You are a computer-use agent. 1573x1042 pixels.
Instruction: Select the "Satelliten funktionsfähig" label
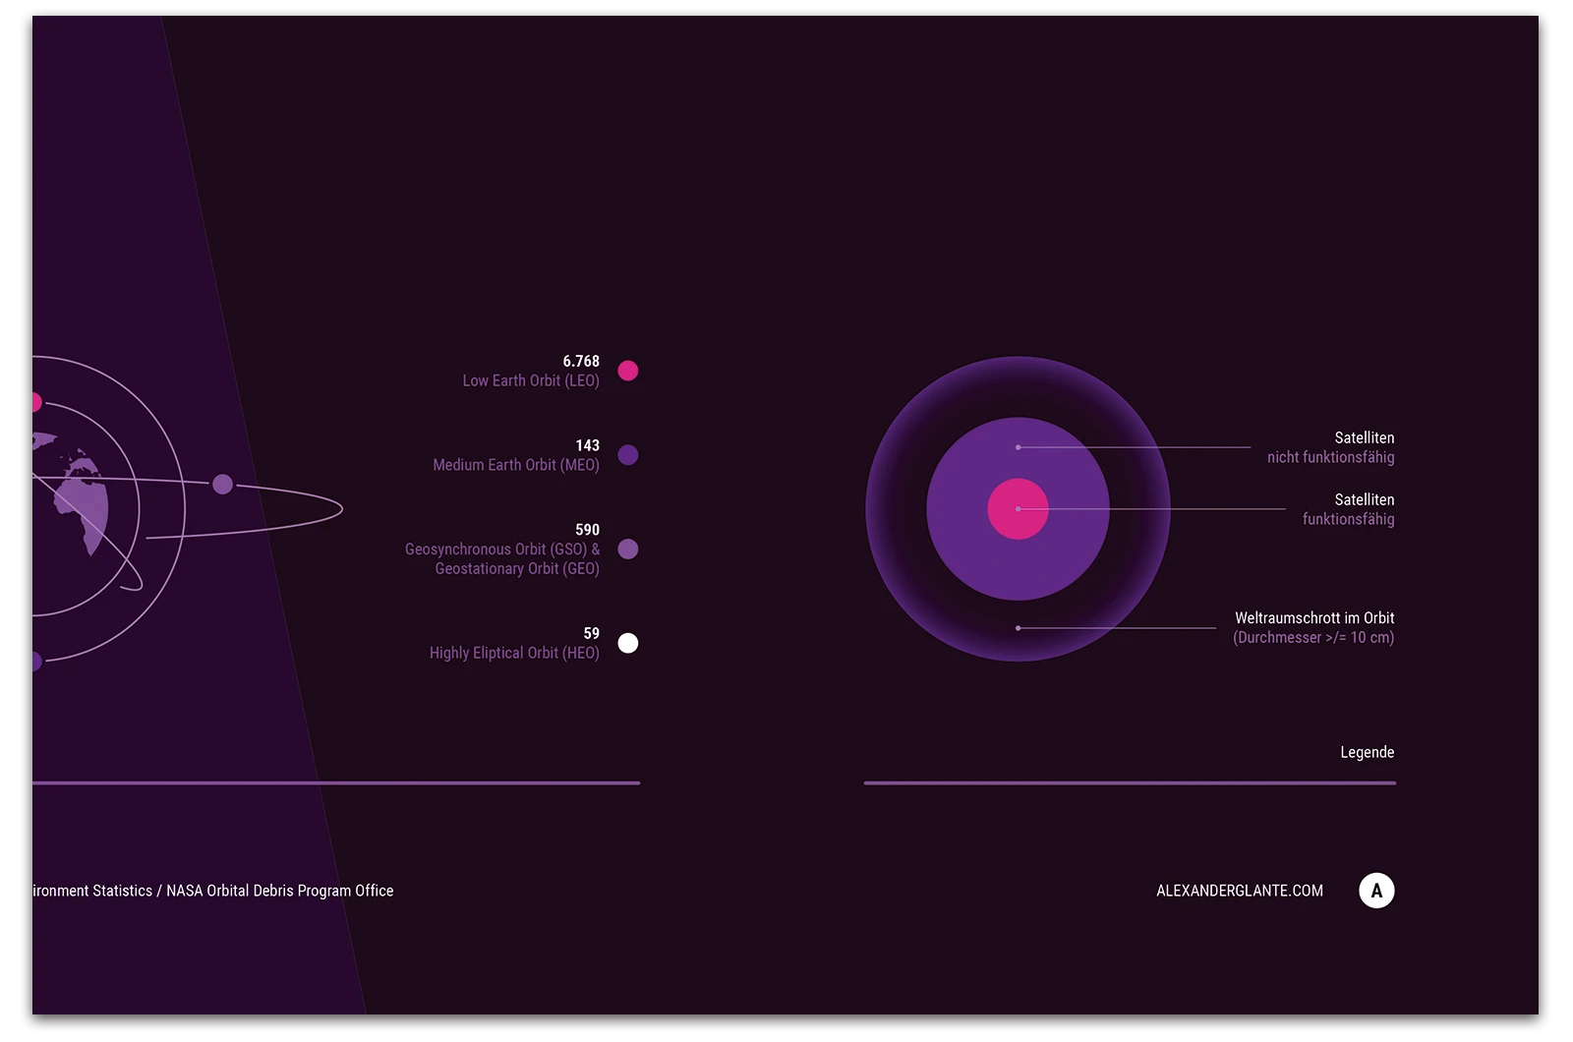click(1348, 509)
